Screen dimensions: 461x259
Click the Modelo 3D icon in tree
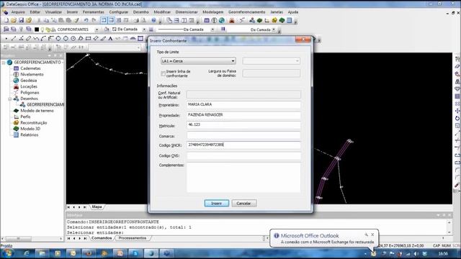click(16, 129)
